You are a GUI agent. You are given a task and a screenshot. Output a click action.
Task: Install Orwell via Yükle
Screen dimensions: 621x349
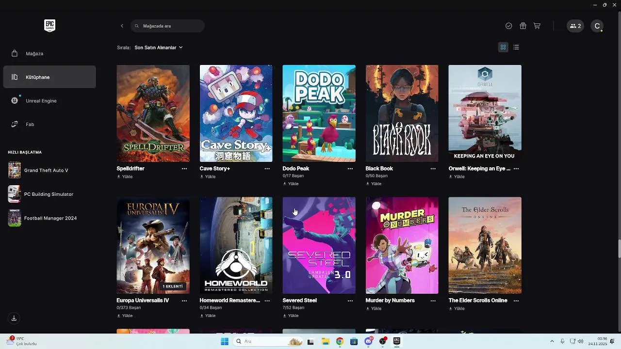pyautogui.click(x=457, y=177)
